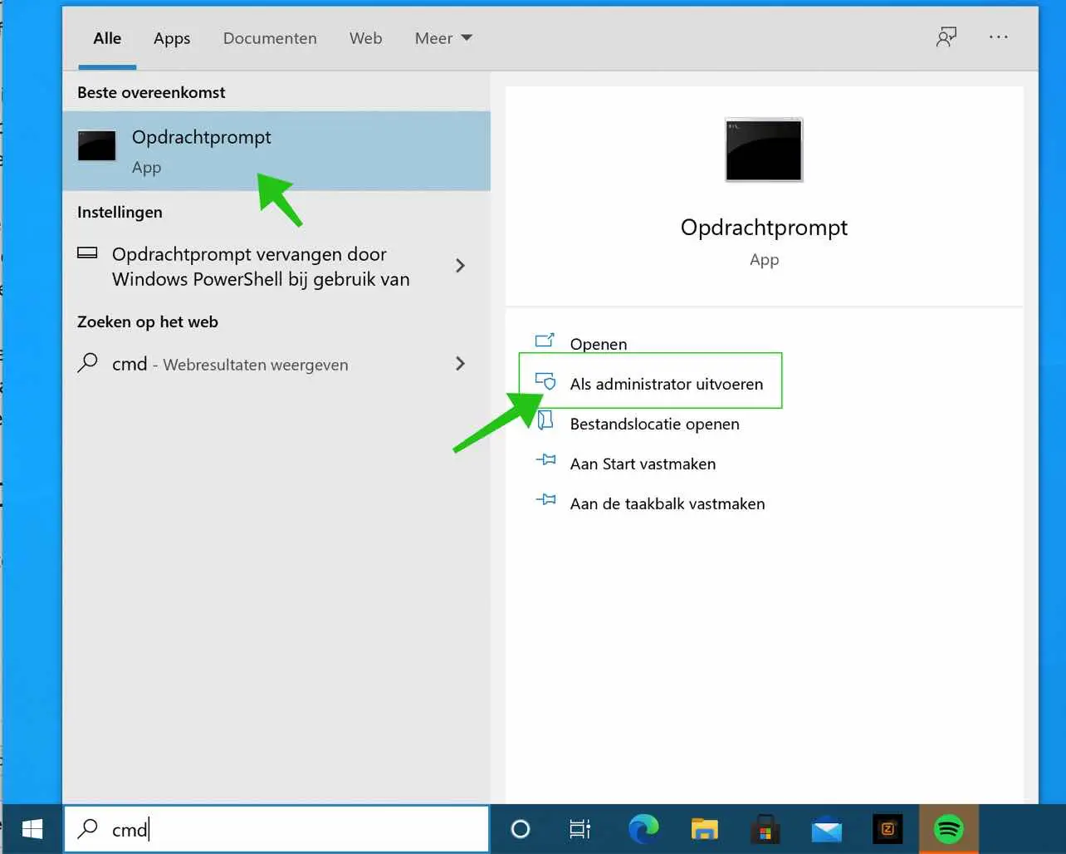Click the large Opdrachtprompt preview icon
The image size is (1066, 854).
pos(764,150)
